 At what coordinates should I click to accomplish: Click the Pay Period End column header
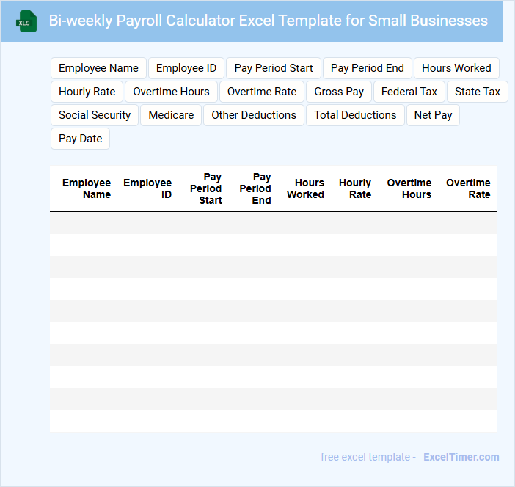coord(255,188)
